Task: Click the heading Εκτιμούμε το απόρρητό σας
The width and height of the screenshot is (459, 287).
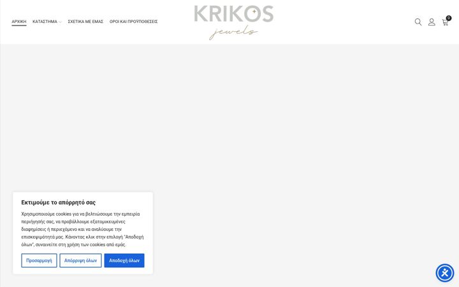Action: (58, 202)
